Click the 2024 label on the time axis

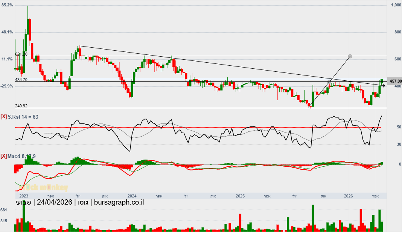tap(132, 196)
